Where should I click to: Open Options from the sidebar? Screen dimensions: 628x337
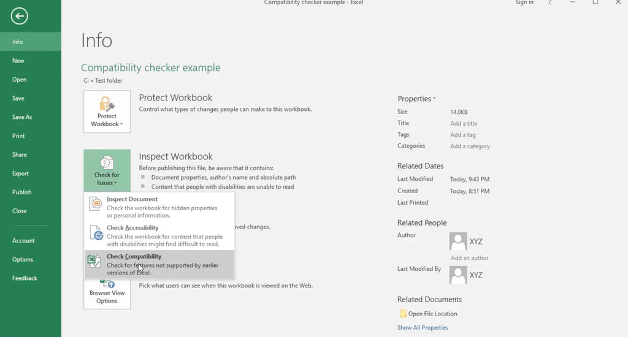(23, 259)
